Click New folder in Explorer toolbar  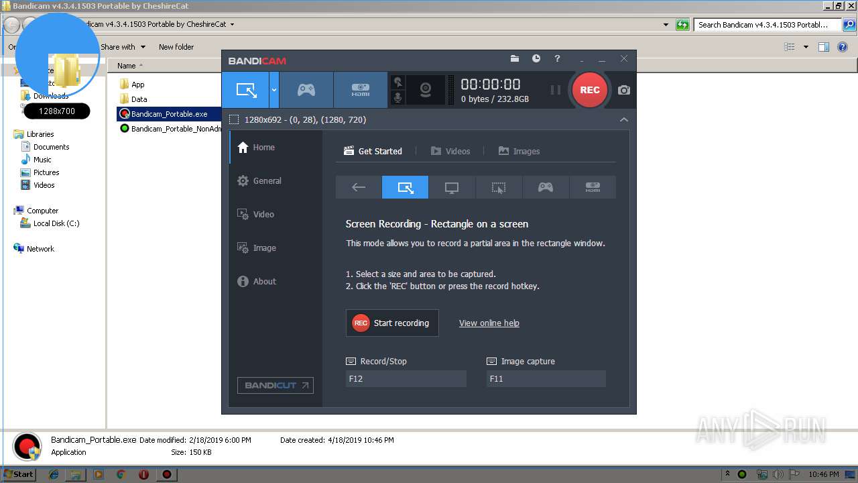(176, 47)
